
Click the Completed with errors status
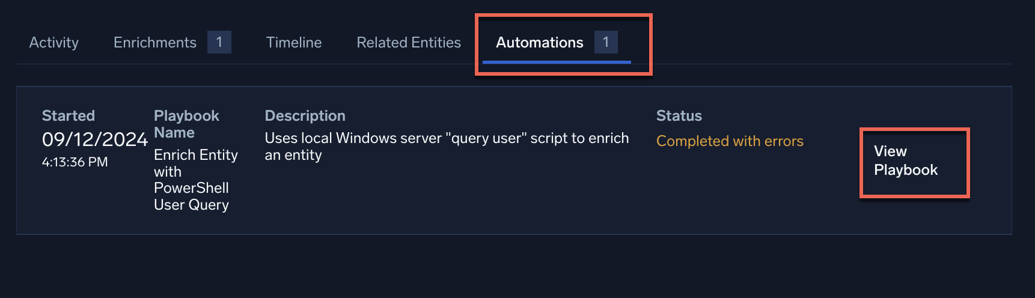click(730, 141)
